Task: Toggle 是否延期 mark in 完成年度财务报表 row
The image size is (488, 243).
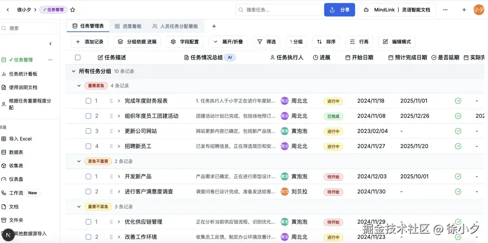Action: pos(458,101)
